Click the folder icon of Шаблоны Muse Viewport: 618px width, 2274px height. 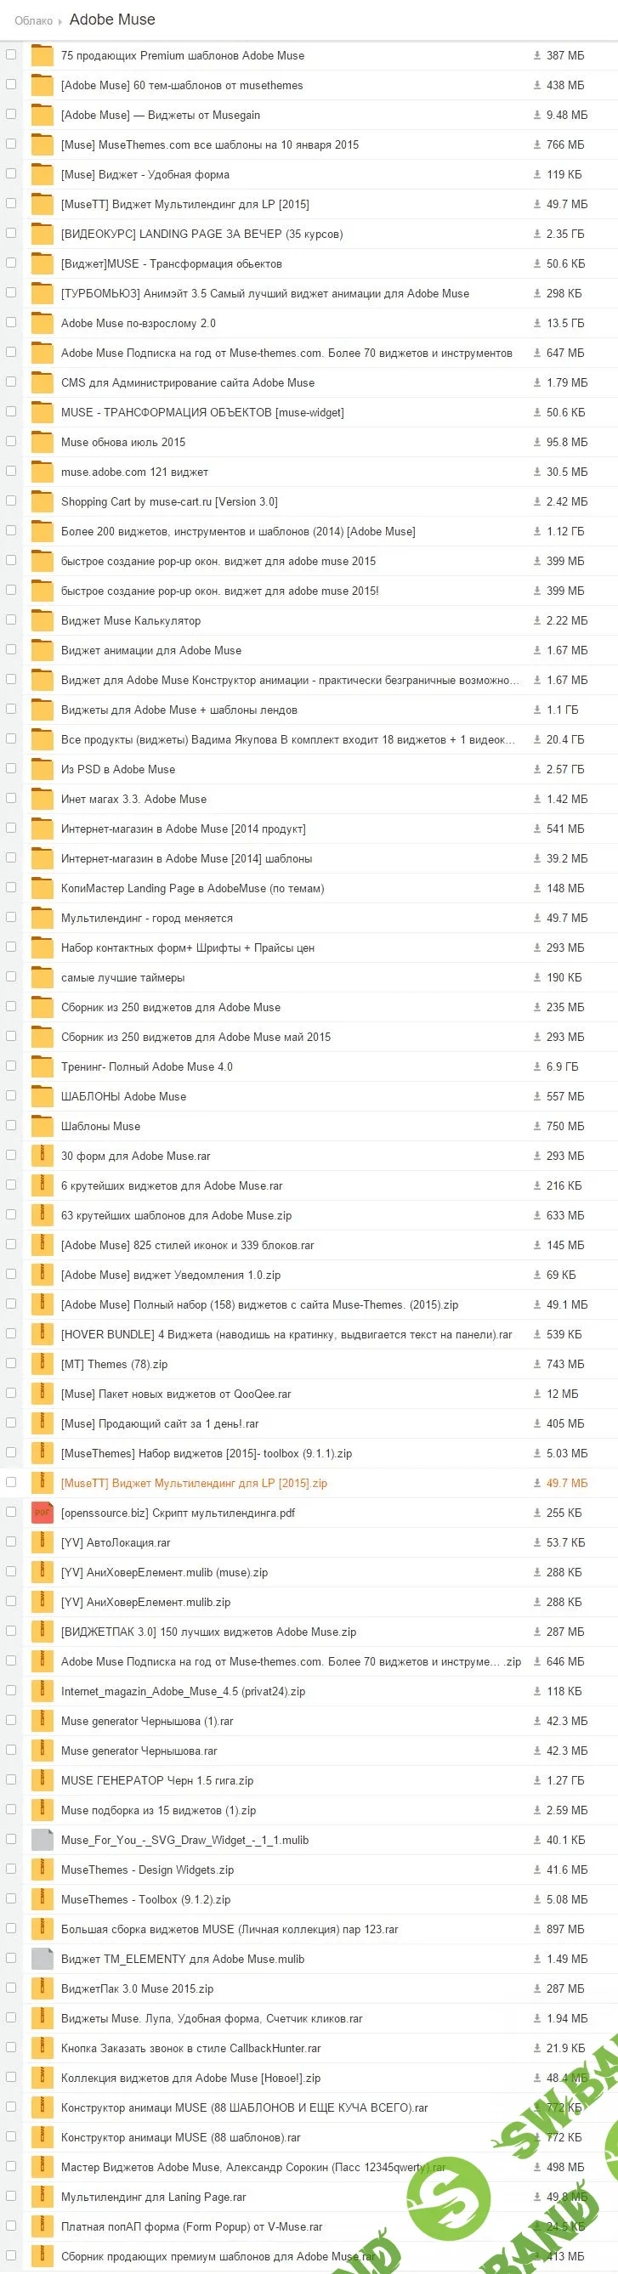click(42, 1125)
